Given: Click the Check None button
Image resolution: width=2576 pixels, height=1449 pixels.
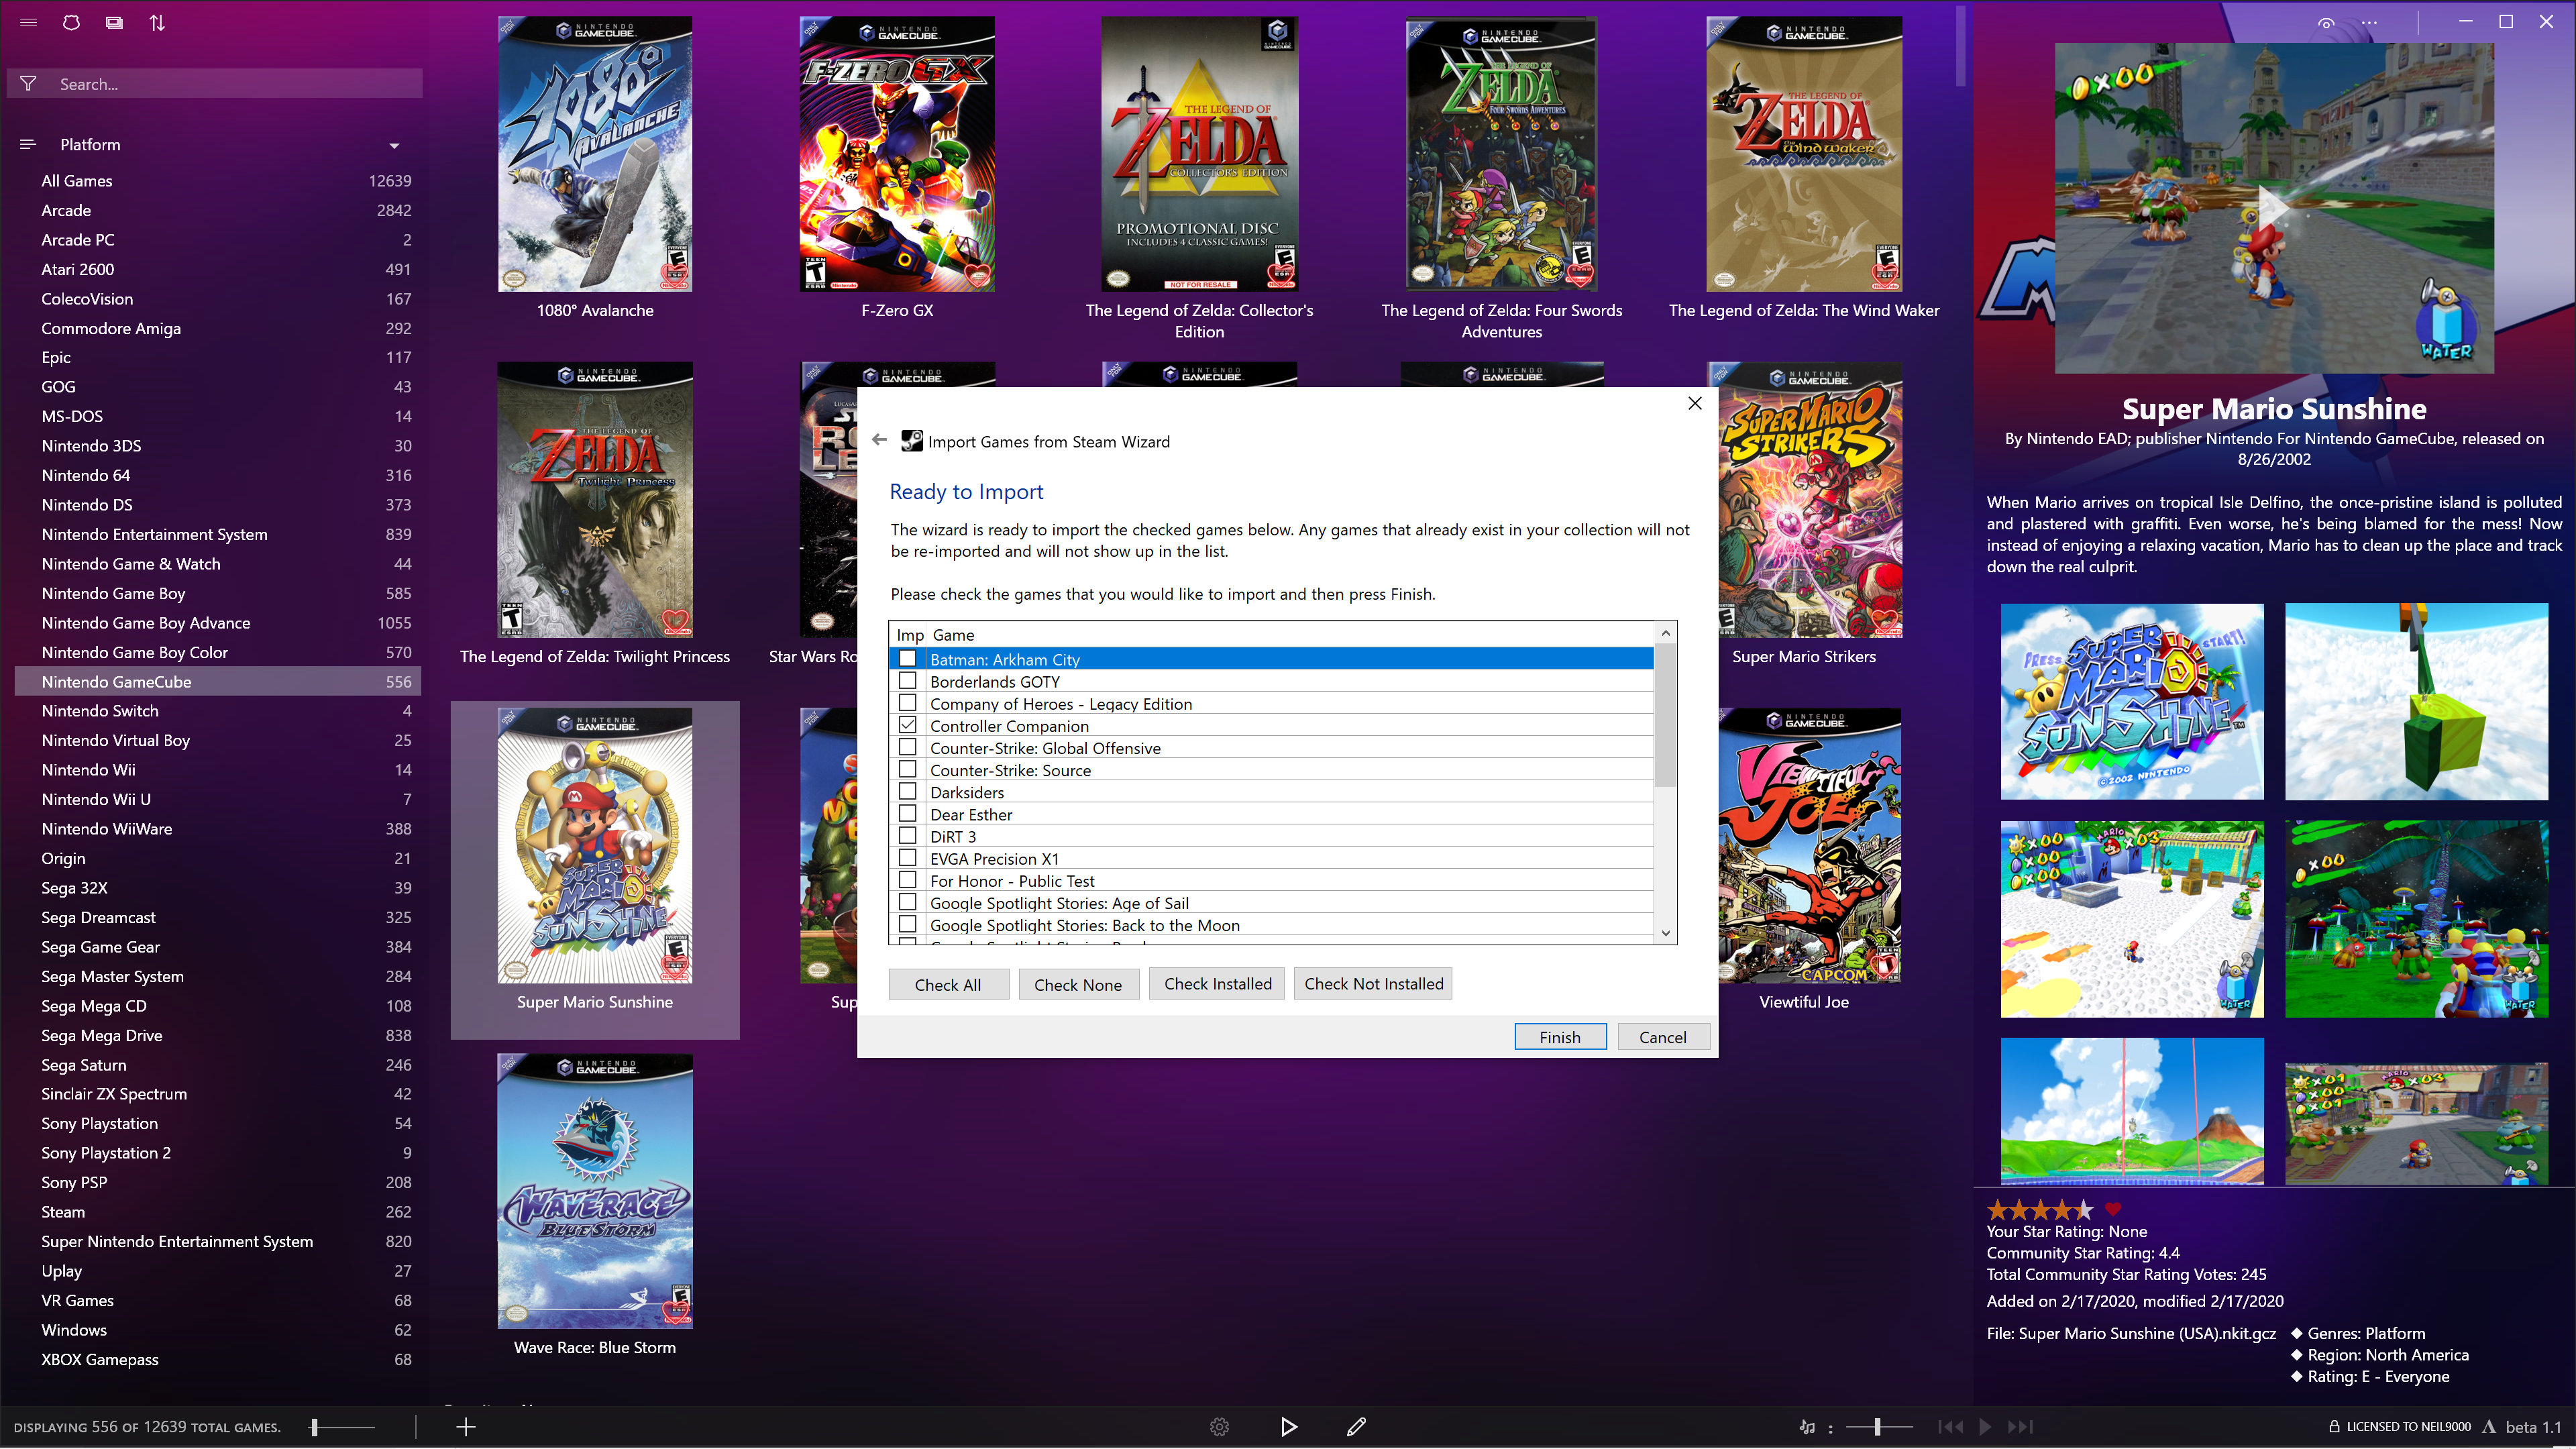Looking at the screenshot, I should (1078, 984).
